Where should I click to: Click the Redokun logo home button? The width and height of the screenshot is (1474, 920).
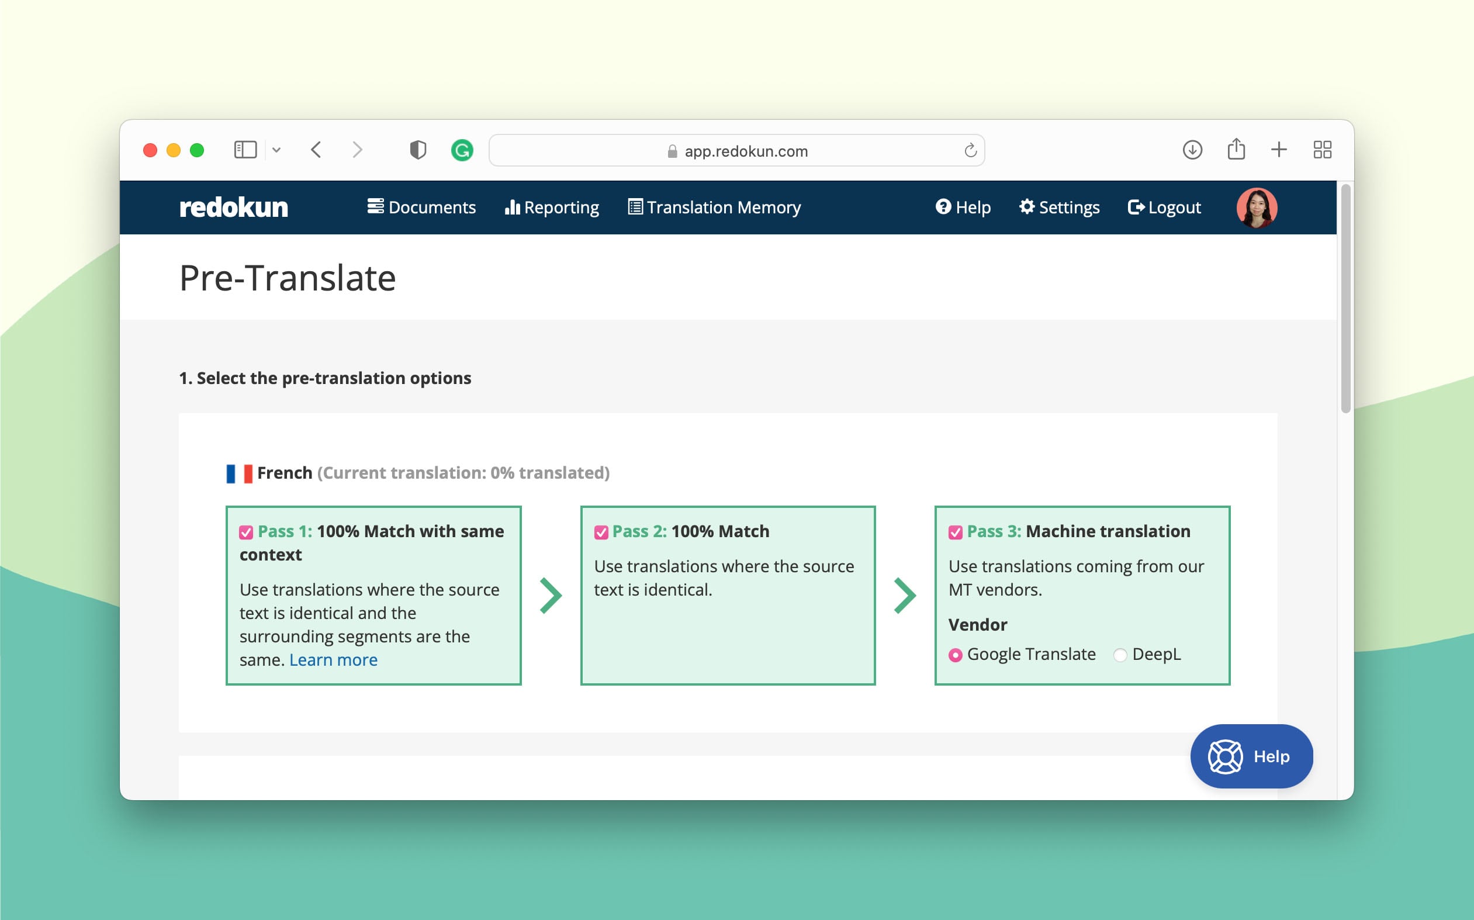234,207
